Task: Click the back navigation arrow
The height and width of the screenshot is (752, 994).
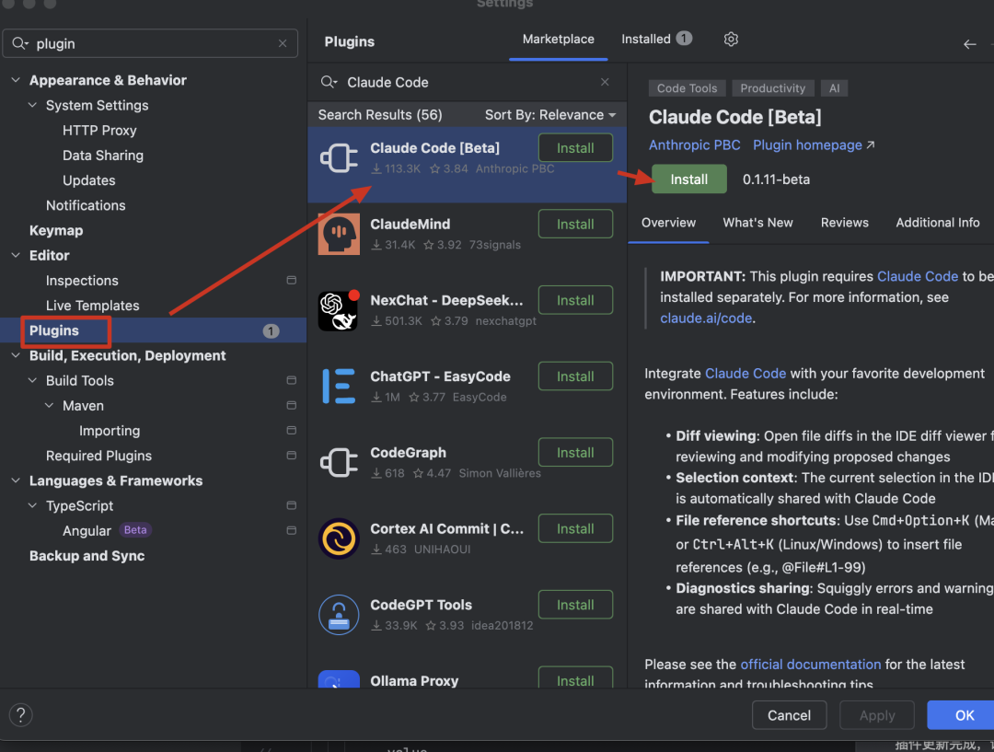Action: point(969,44)
